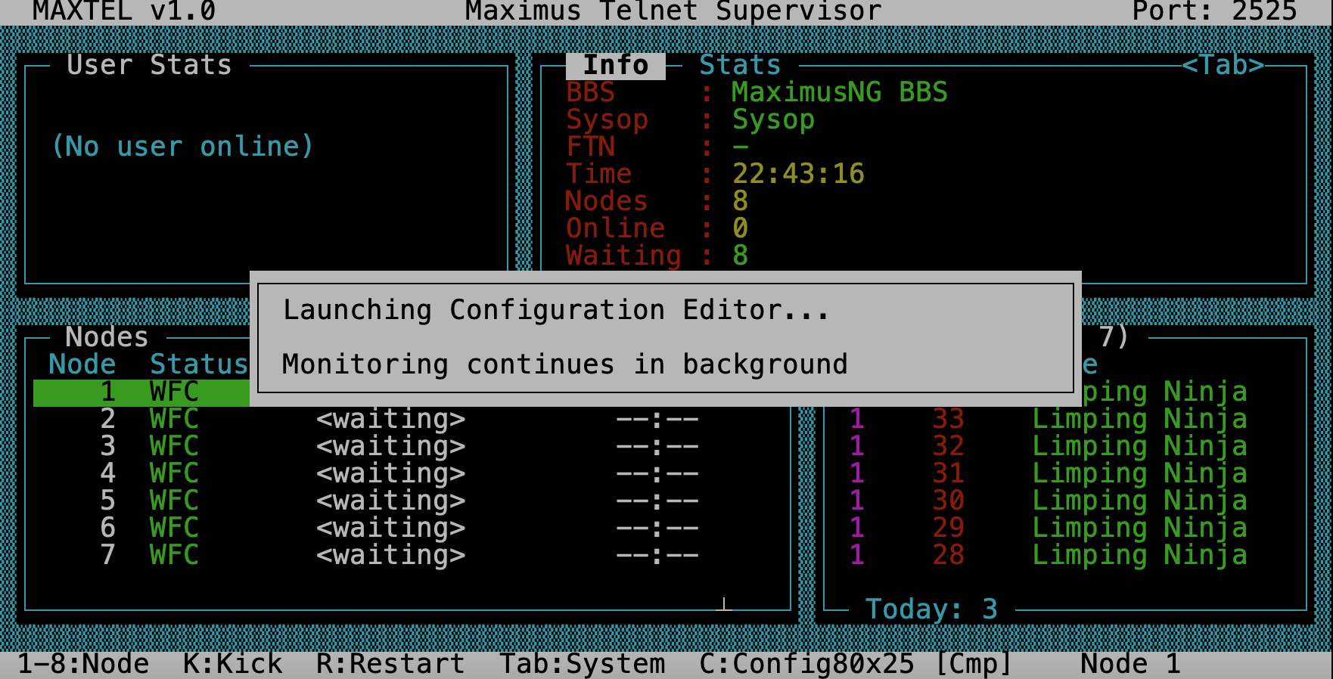Click caller entry 29 Limping Ninja
Screen dimensions: 1333x679
(1048, 529)
